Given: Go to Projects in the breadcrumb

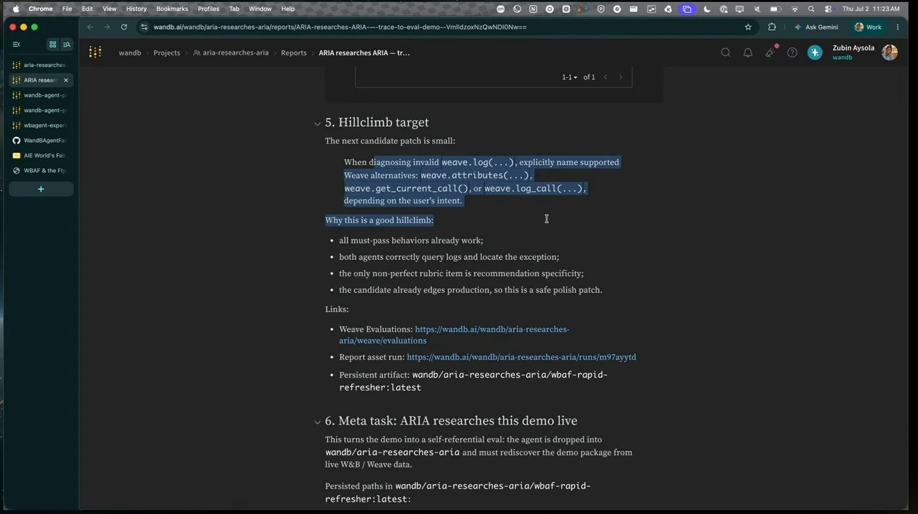Looking at the screenshot, I should click(x=167, y=53).
